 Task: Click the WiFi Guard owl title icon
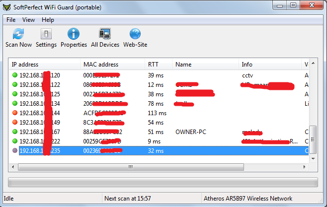pyautogui.click(x=6, y=7)
